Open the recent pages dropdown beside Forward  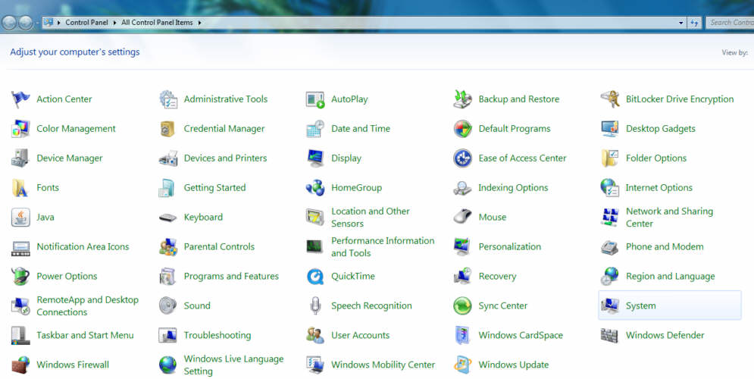(37, 23)
